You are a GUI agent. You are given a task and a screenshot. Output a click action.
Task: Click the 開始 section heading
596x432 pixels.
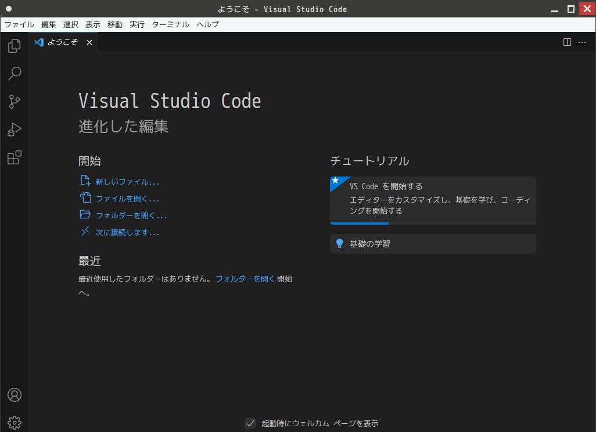(x=89, y=161)
